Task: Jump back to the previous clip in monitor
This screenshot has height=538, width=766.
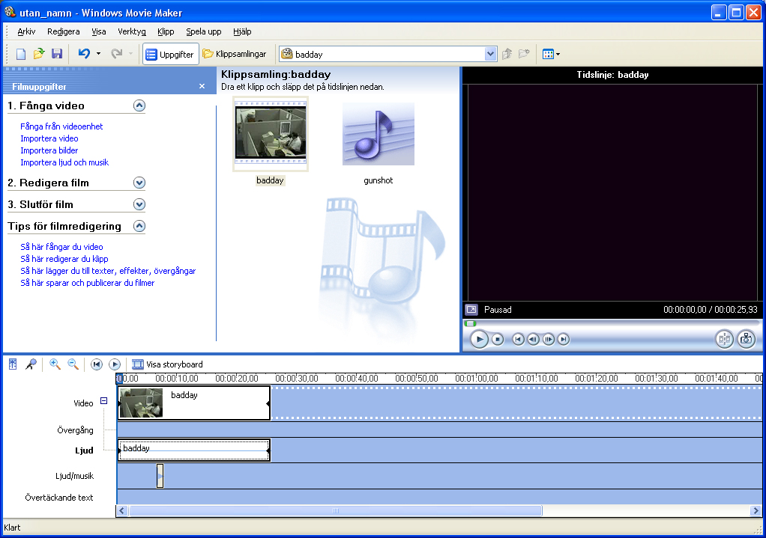Action: 519,339
